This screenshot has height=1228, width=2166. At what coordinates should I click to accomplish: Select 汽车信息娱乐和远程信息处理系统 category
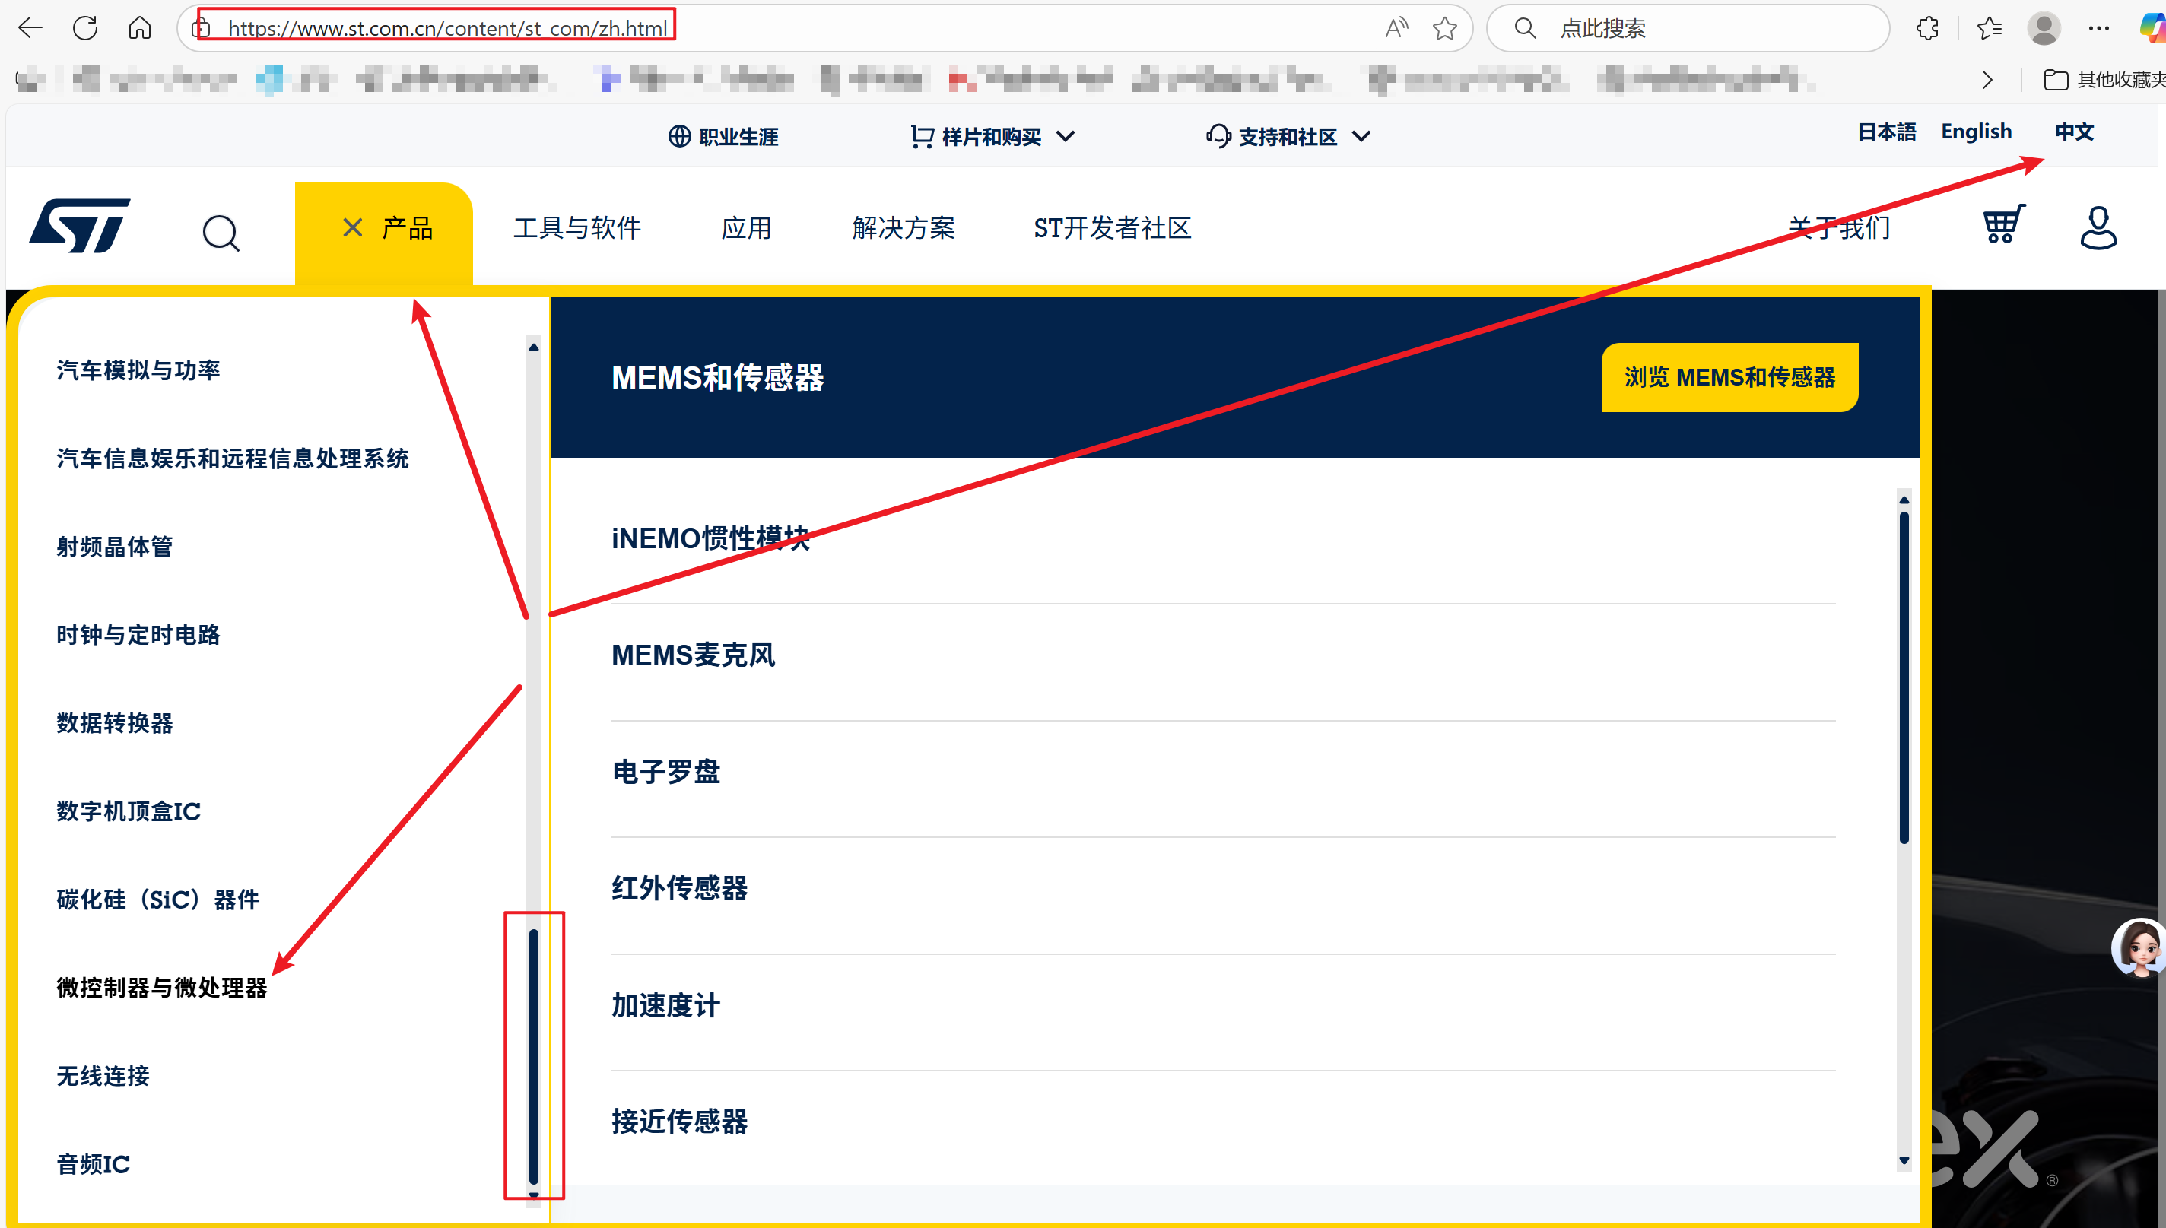point(233,458)
